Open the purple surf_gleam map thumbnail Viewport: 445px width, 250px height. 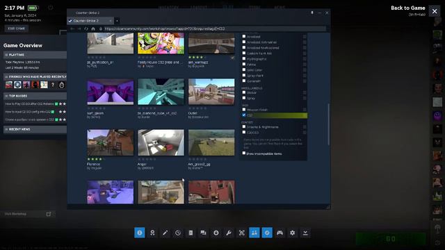coord(111,92)
